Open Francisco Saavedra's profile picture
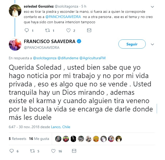 15,44
